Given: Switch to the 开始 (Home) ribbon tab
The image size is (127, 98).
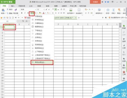Looking at the screenshot, I should tap(4, 6).
